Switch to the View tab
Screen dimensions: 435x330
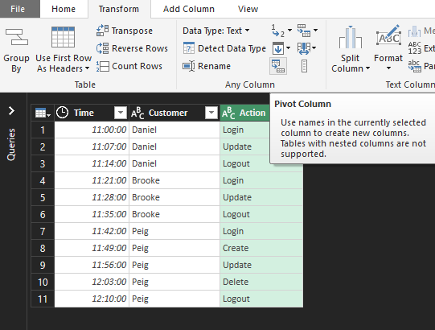248,9
